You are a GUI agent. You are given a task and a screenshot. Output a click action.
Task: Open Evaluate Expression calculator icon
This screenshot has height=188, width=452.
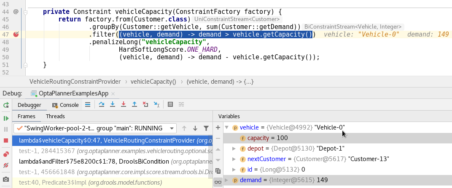pyautogui.click(x=170, y=105)
